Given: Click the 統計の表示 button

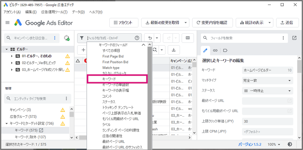Looking at the screenshot, I should click(x=252, y=23).
